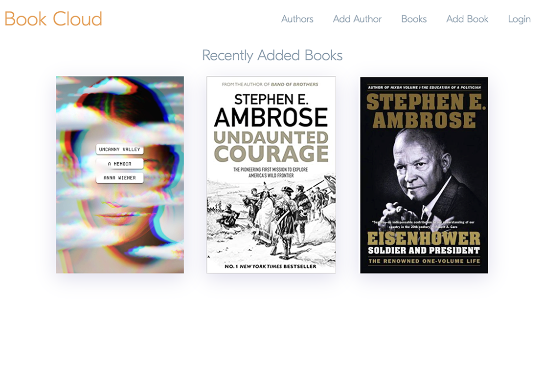Image resolution: width=543 pixels, height=391 pixels.
Task: Click 'The Renowned One-Volume Life' banner
Action: (x=424, y=261)
